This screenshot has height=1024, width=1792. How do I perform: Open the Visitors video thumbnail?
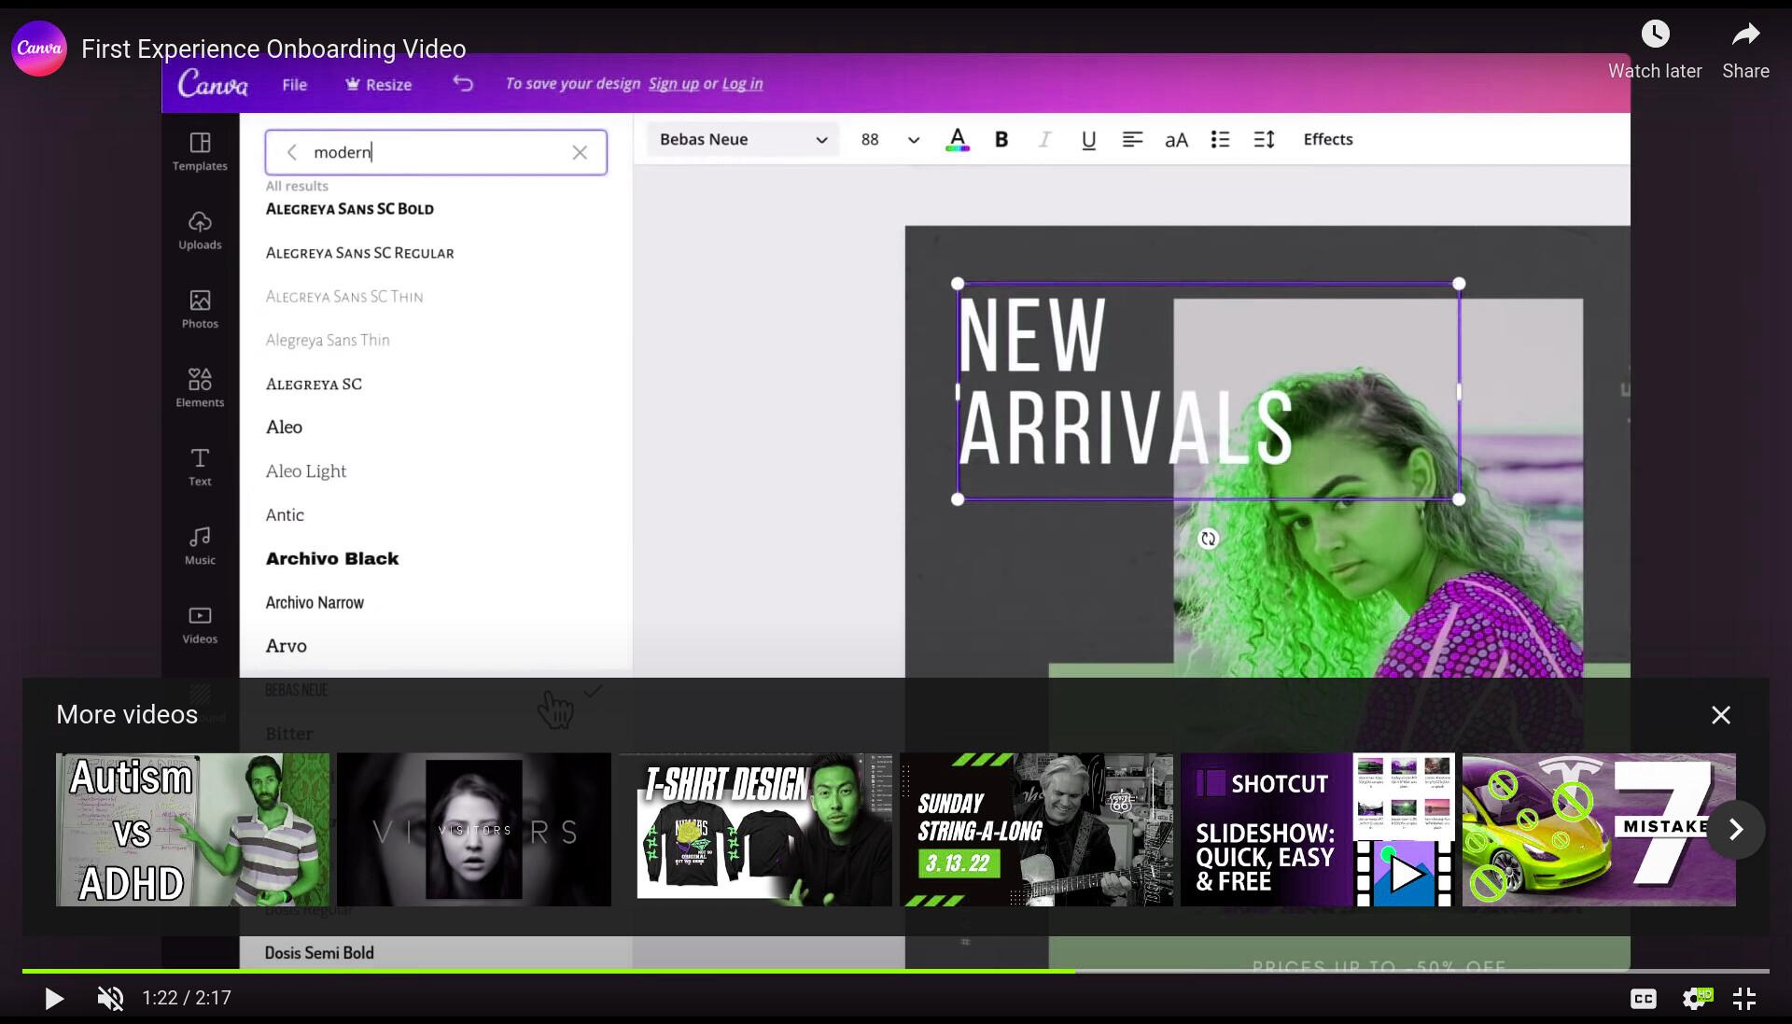tap(474, 830)
